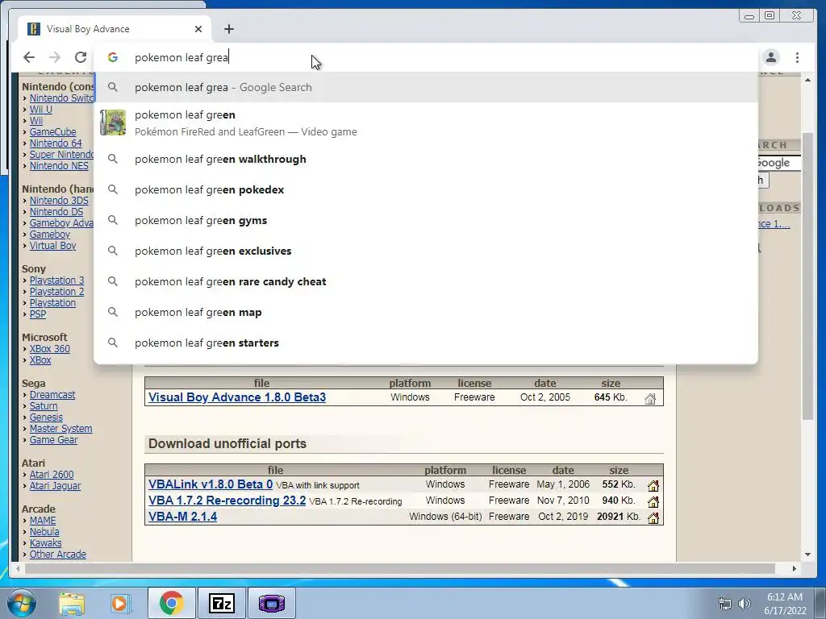Click magnifier icon beside 'walkthrough' suggestion

pyautogui.click(x=113, y=159)
